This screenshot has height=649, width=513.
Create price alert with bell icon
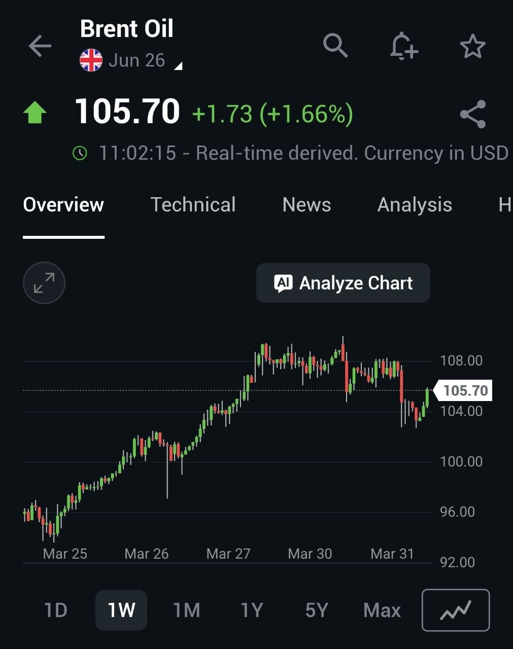click(x=403, y=46)
